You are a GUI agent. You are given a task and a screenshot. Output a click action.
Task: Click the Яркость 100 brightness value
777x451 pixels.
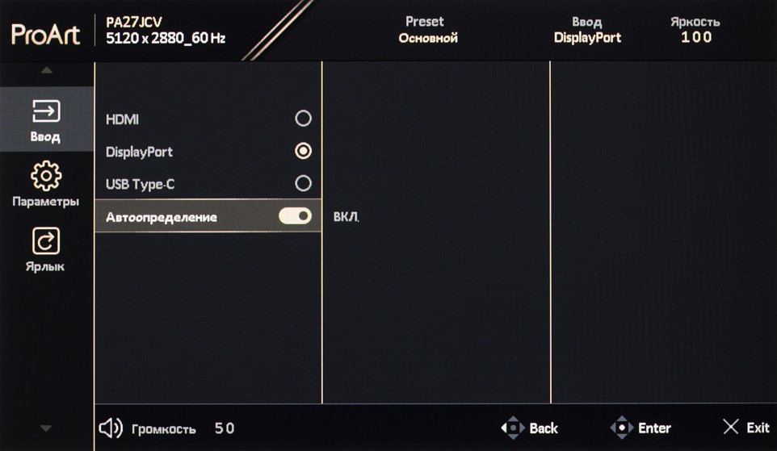(x=695, y=37)
